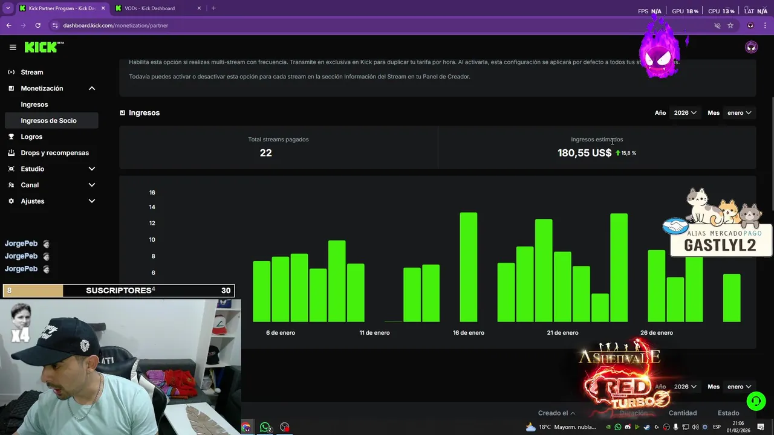The image size is (774, 435).
Task: Click the 6 de enero axis label
Action: click(281, 333)
